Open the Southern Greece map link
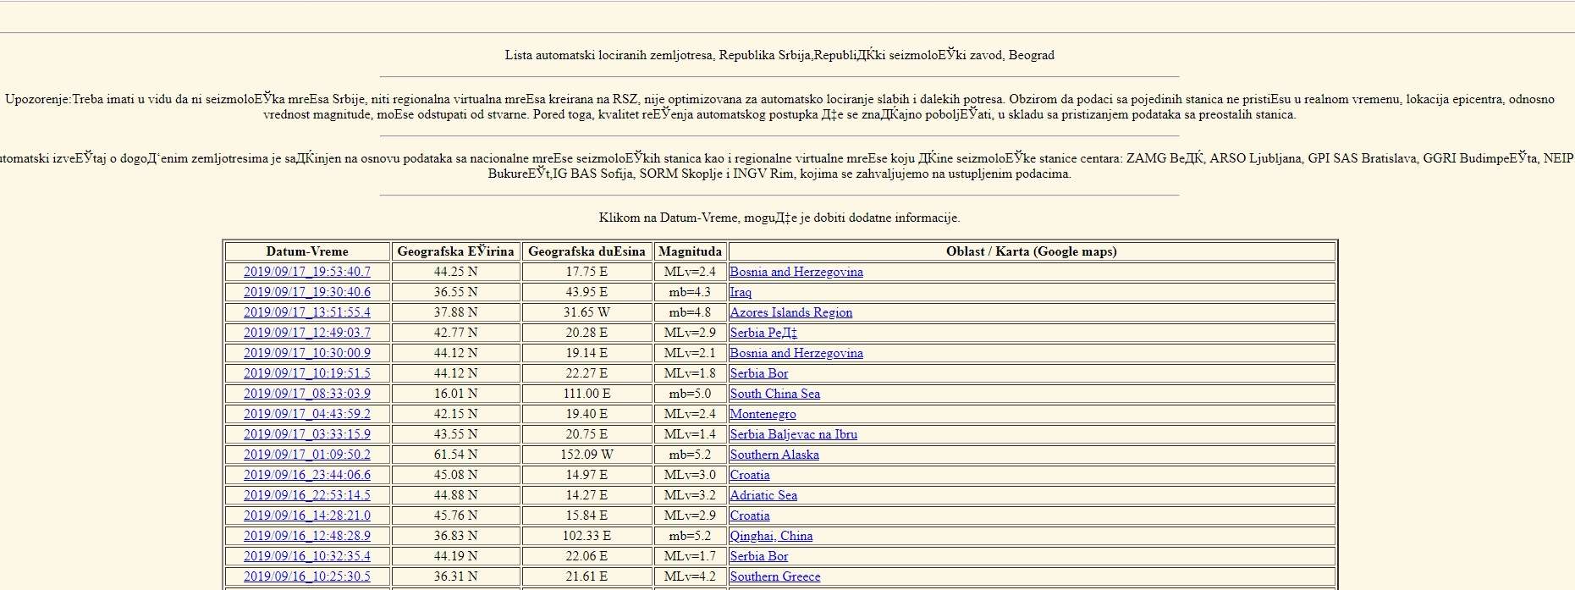 click(774, 576)
